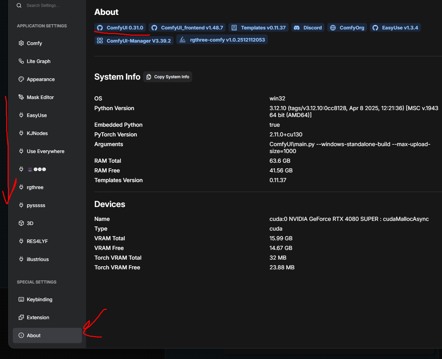This screenshot has width=442, height=359.
Task: Click the device name cuda:0 NVIDIA GeForce text
Action: click(x=349, y=219)
